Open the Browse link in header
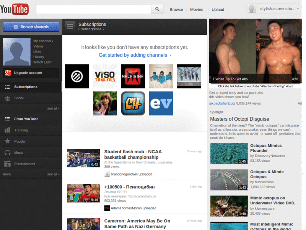 (x=176, y=10)
